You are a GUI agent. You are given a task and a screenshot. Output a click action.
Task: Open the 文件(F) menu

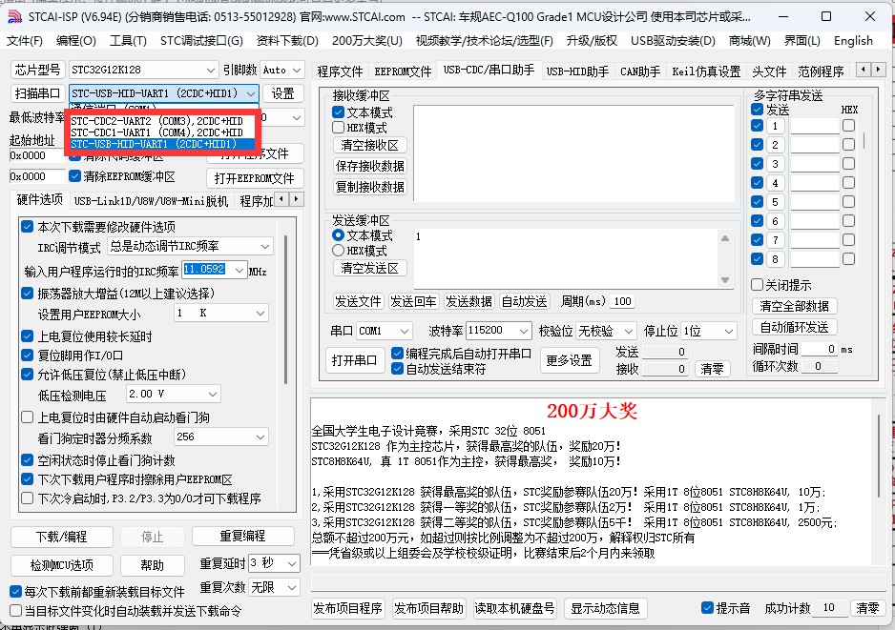tap(25, 41)
